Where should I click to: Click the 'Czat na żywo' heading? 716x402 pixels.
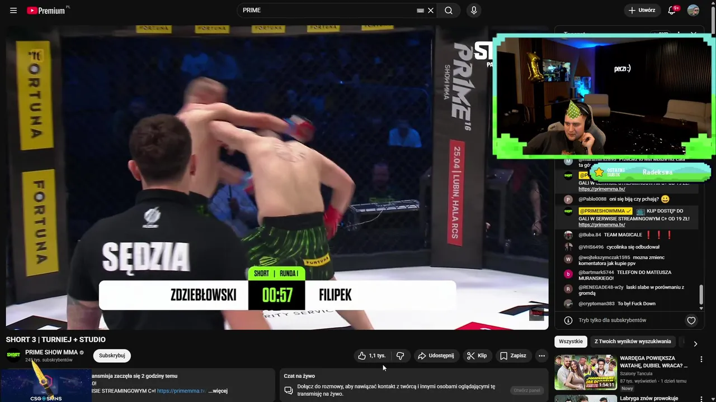299,376
